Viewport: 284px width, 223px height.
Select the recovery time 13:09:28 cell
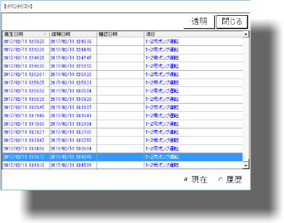pos(73,99)
